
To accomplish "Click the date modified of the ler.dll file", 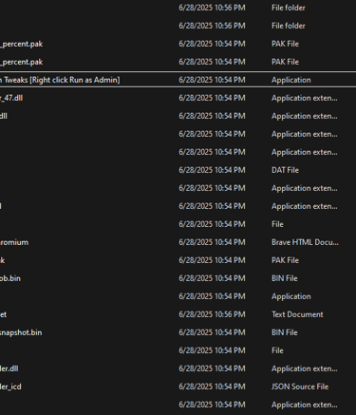I will coord(212,368).
